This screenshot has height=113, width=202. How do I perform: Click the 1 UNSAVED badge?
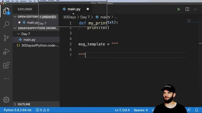(48, 17)
